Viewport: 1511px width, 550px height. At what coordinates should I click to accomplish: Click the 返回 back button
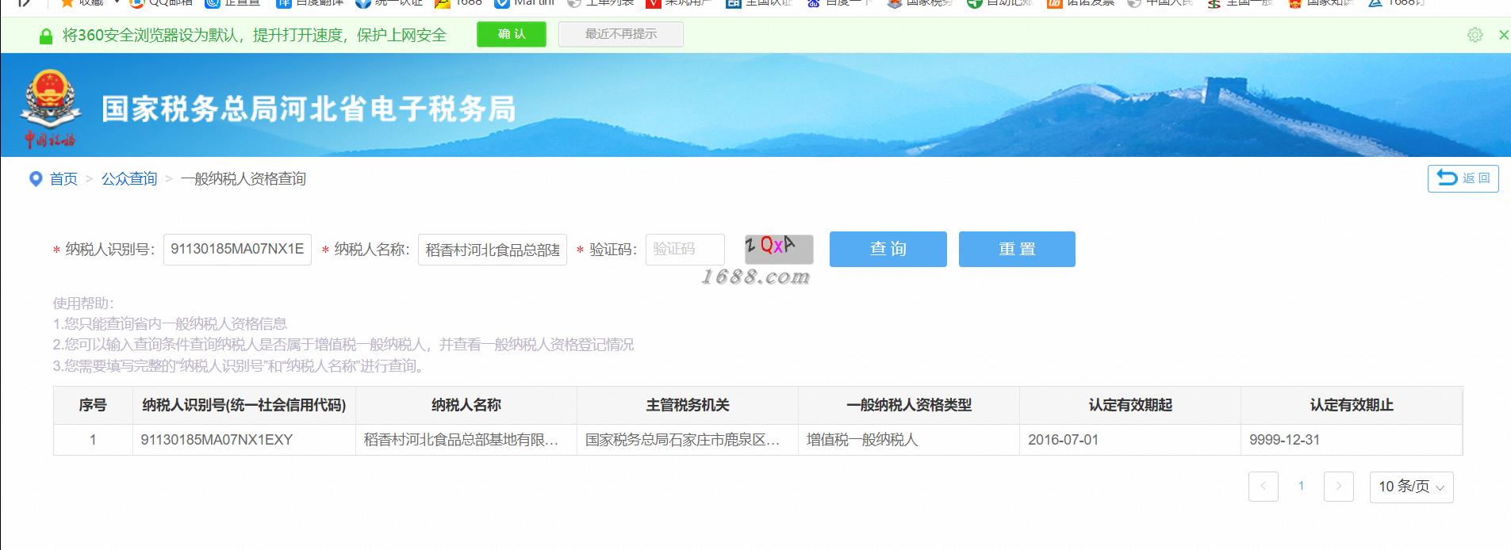tap(1463, 178)
